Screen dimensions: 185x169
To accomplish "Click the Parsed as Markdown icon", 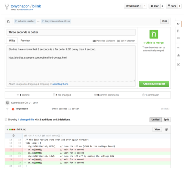I will pyautogui.click(x=94, y=41).
